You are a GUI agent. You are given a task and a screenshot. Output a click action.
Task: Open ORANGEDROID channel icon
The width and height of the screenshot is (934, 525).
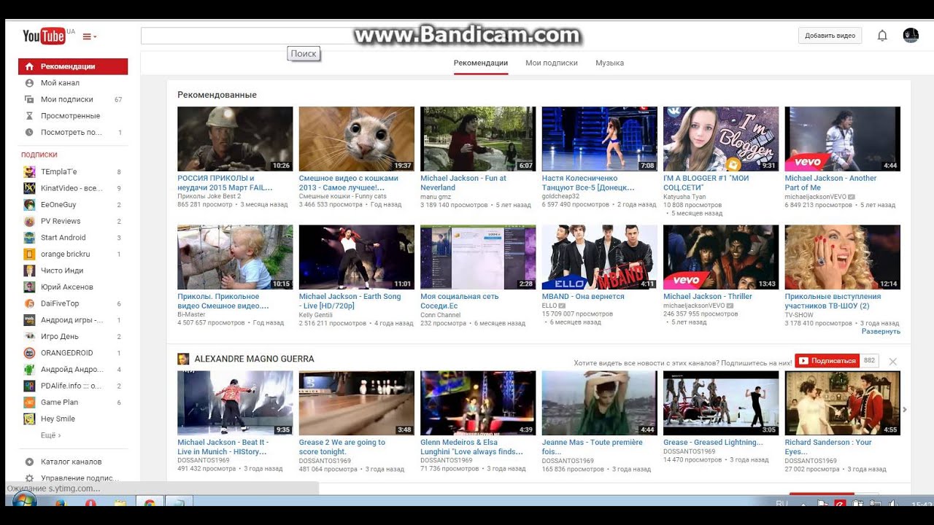pyautogui.click(x=29, y=353)
